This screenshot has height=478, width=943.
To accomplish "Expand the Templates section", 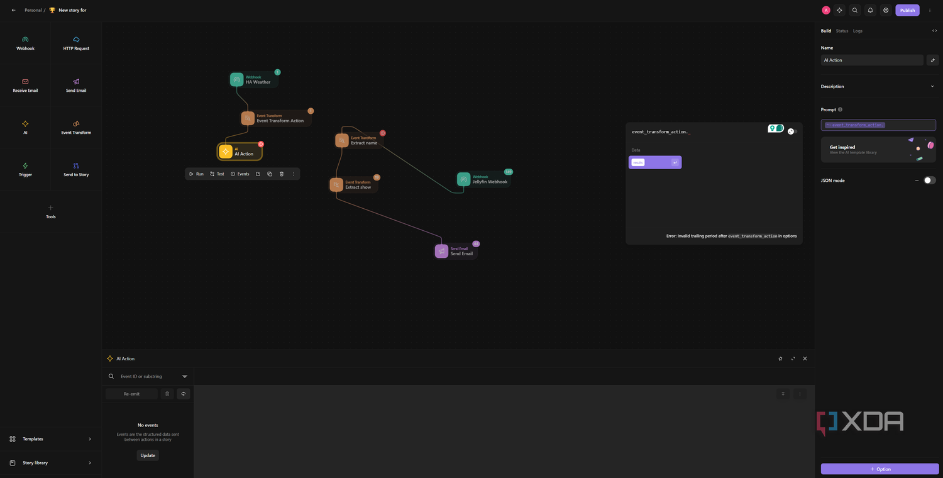I will click(51, 439).
